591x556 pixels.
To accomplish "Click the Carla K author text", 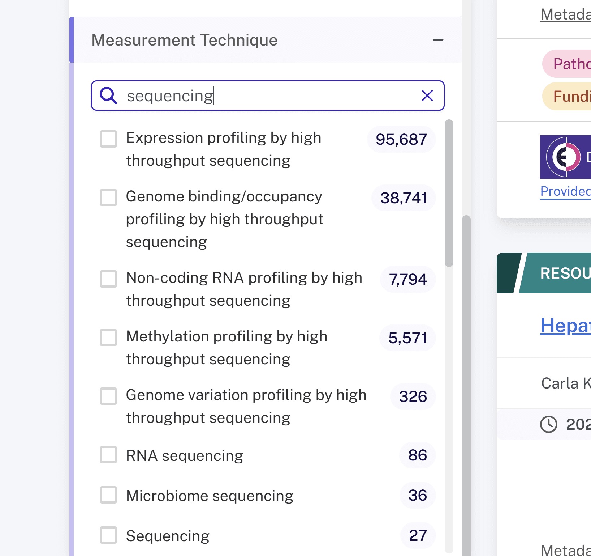I will pos(566,383).
